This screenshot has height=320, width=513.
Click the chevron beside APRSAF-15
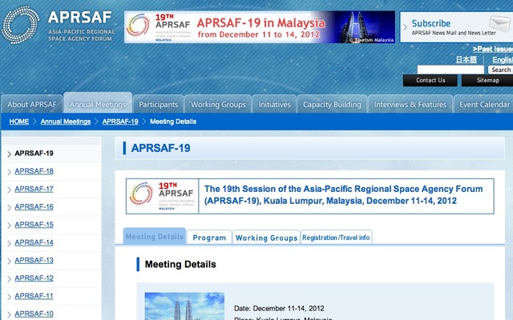[x=9, y=226]
